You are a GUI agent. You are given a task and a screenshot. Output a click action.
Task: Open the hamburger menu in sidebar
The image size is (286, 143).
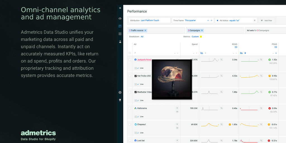120,8
